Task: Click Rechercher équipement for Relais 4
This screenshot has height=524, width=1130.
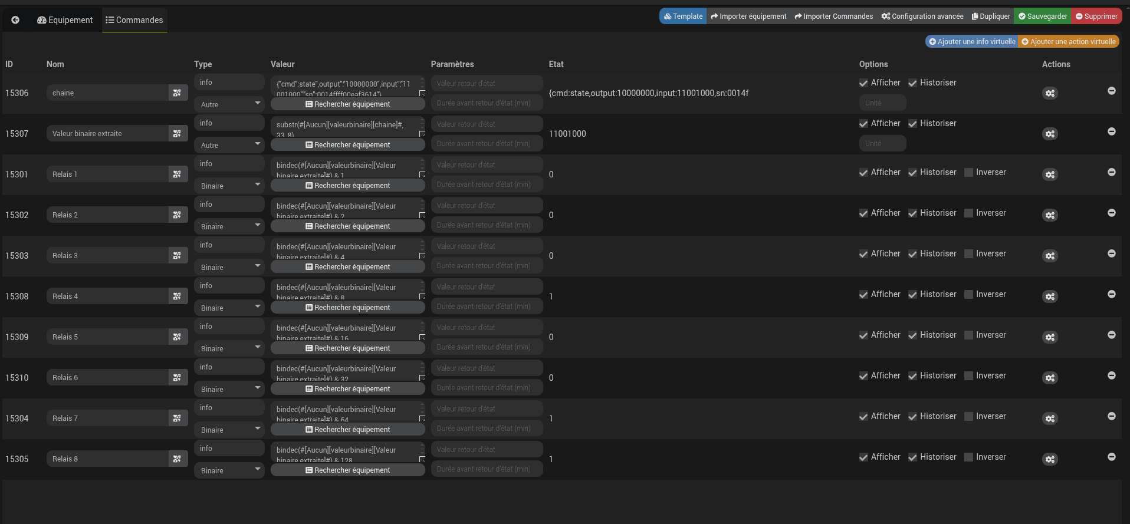Action: point(347,308)
